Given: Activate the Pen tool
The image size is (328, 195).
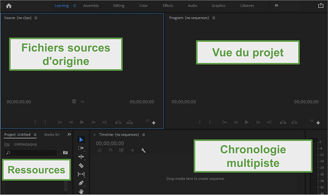Looking at the screenshot, I should tap(81, 183).
